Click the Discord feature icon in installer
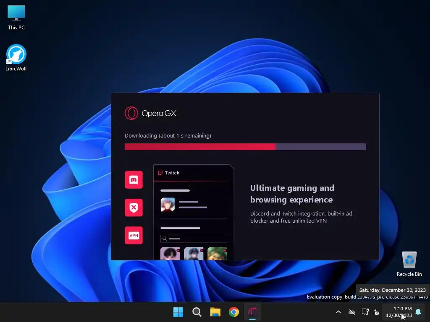Image resolution: width=430 pixels, height=322 pixels. pyautogui.click(x=134, y=179)
